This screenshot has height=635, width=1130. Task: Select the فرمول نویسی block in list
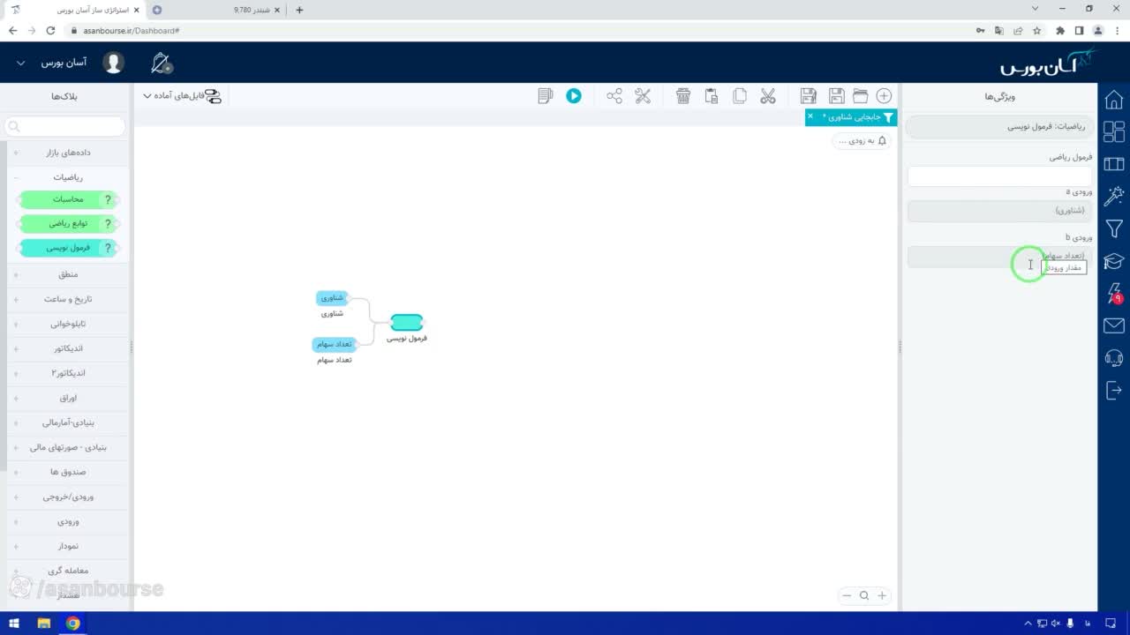point(69,248)
